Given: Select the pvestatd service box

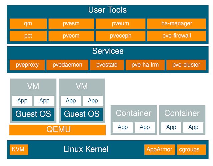Looking at the screenshot, I should [107, 65].
